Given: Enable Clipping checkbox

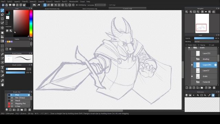Looking at the screenshot, I should (x=199, y=45).
